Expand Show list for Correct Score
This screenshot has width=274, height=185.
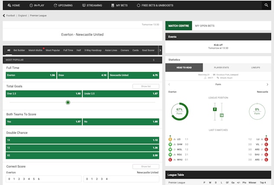pyautogui.click(x=146, y=166)
